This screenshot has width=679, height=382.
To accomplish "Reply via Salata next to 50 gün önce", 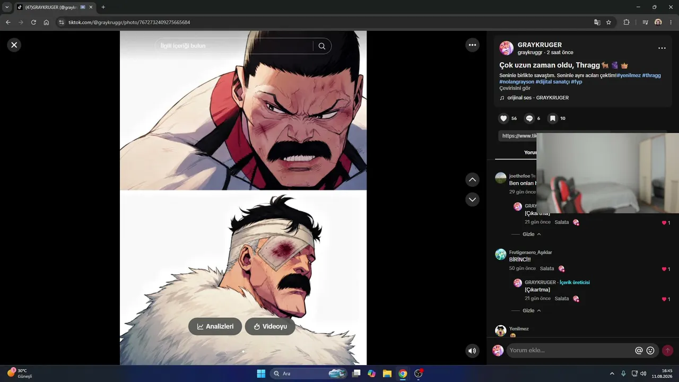I will 547,268.
